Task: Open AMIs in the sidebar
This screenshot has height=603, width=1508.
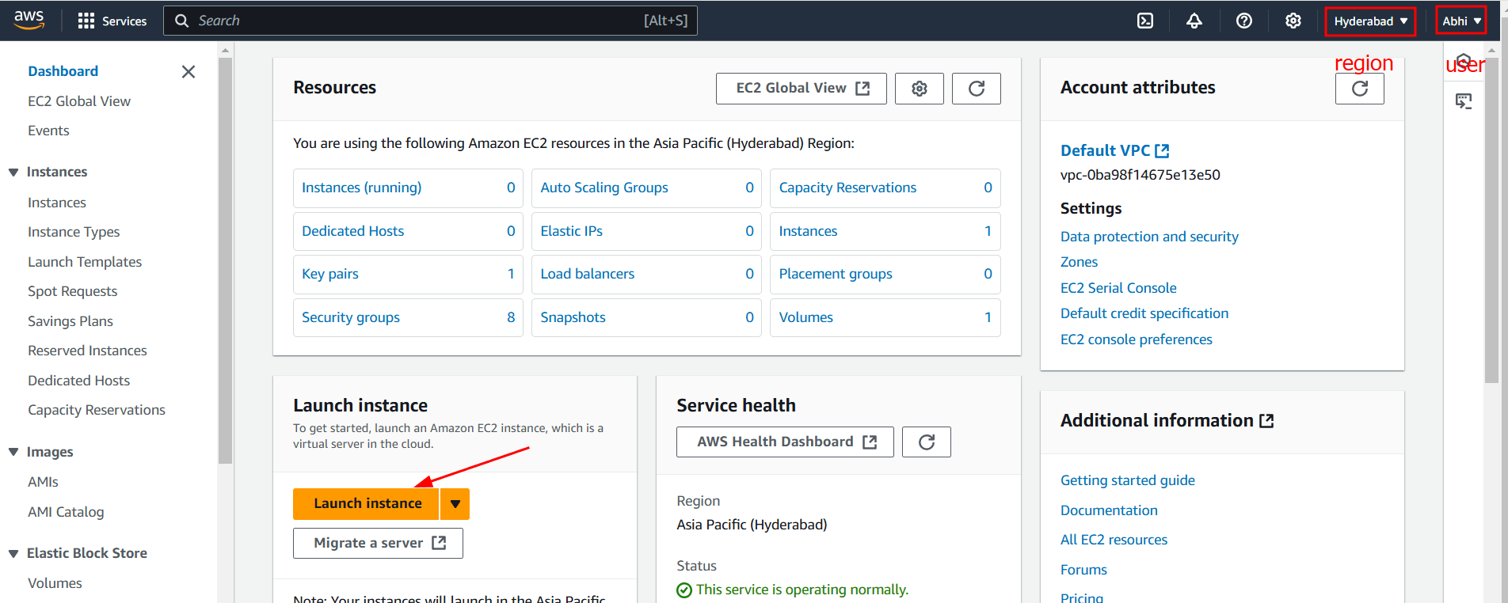Action: 43,482
